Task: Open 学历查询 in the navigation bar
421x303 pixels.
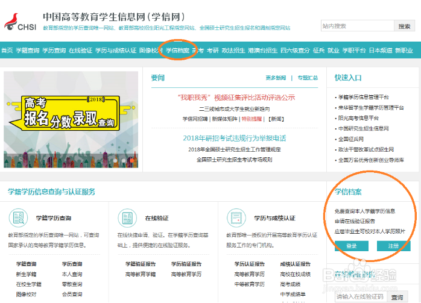Action: (x=54, y=50)
